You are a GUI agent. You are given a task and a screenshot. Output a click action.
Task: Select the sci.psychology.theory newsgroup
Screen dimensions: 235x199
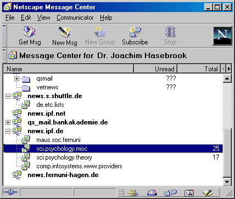coord(64,157)
